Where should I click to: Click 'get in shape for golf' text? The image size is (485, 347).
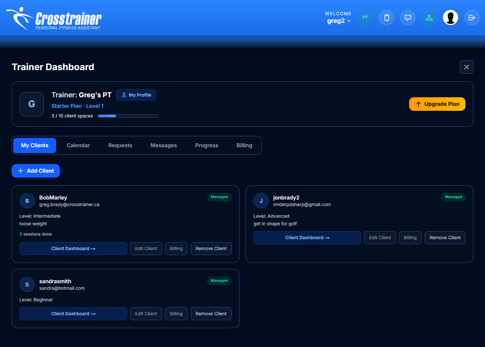point(275,224)
